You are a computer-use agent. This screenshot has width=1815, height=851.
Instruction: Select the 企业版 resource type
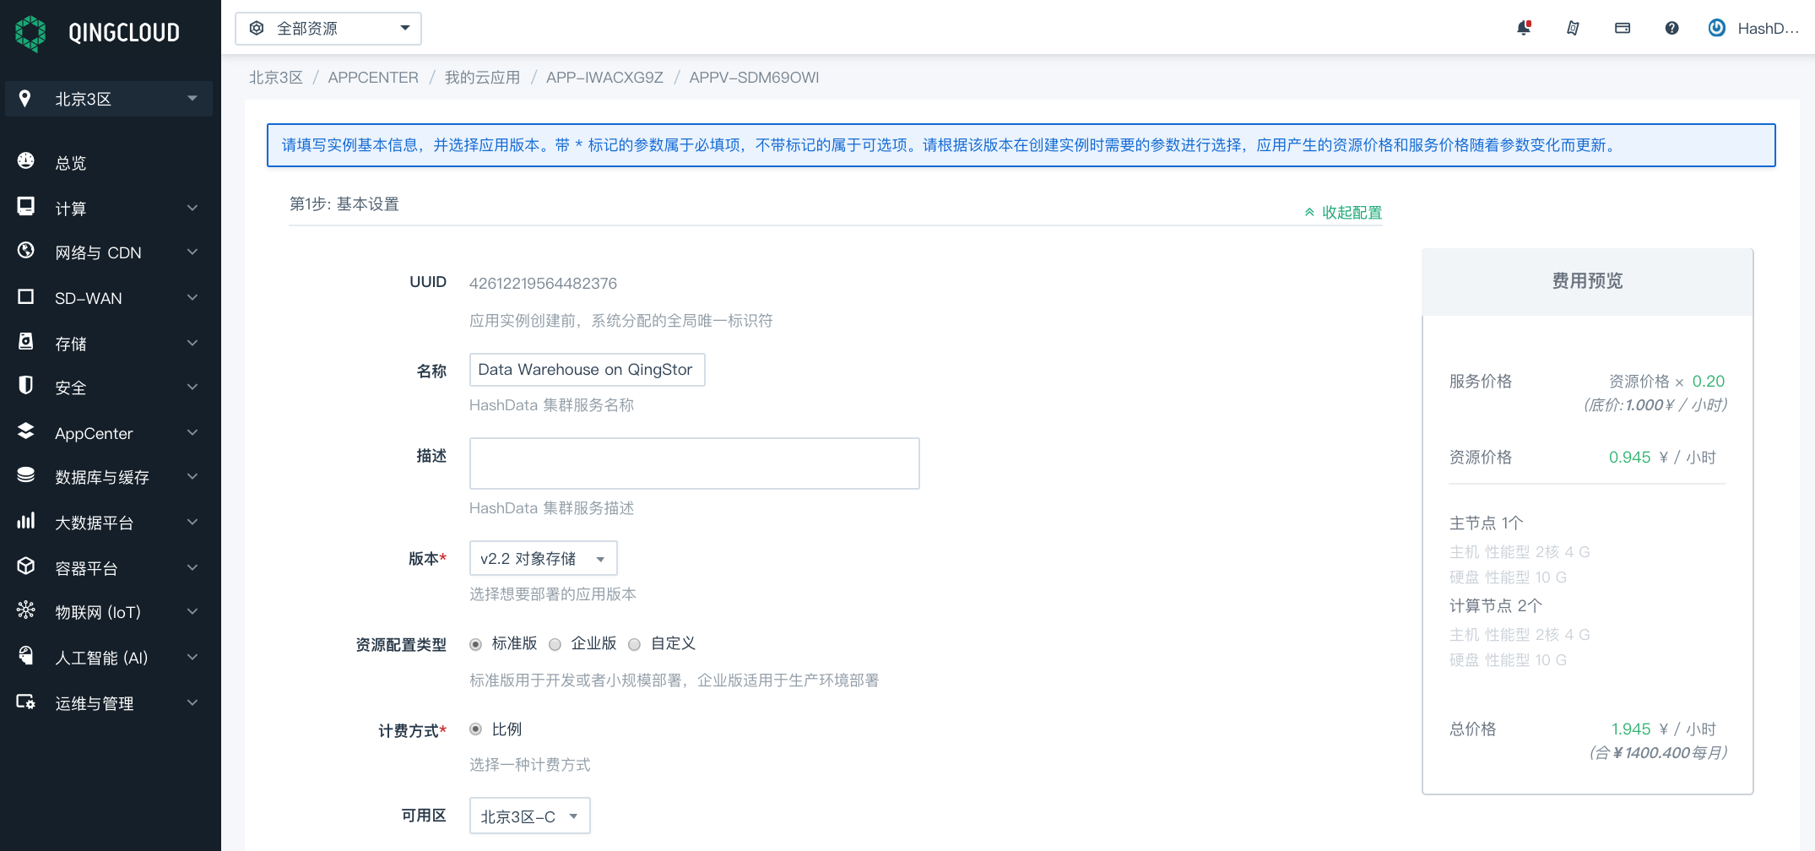pos(555,644)
